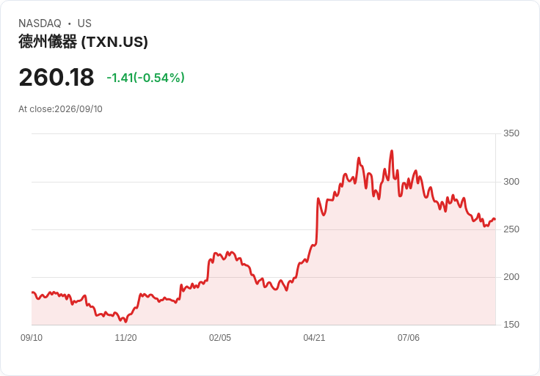The width and height of the screenshot is (540, 376).
Task: Click the last data point of the line
Action: click(495, 219)
